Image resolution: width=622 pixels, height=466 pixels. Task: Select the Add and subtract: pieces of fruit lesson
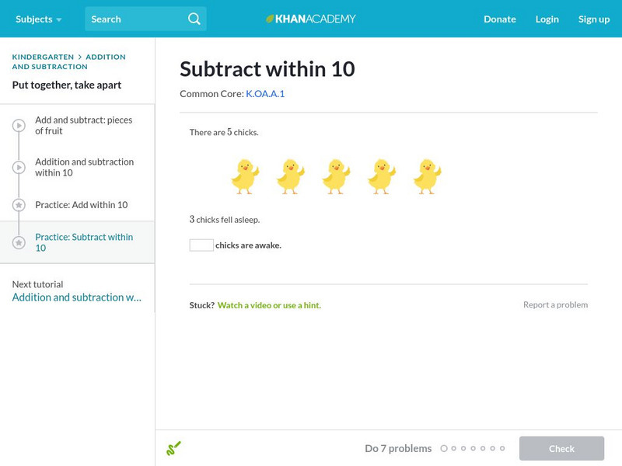point(83,126)
